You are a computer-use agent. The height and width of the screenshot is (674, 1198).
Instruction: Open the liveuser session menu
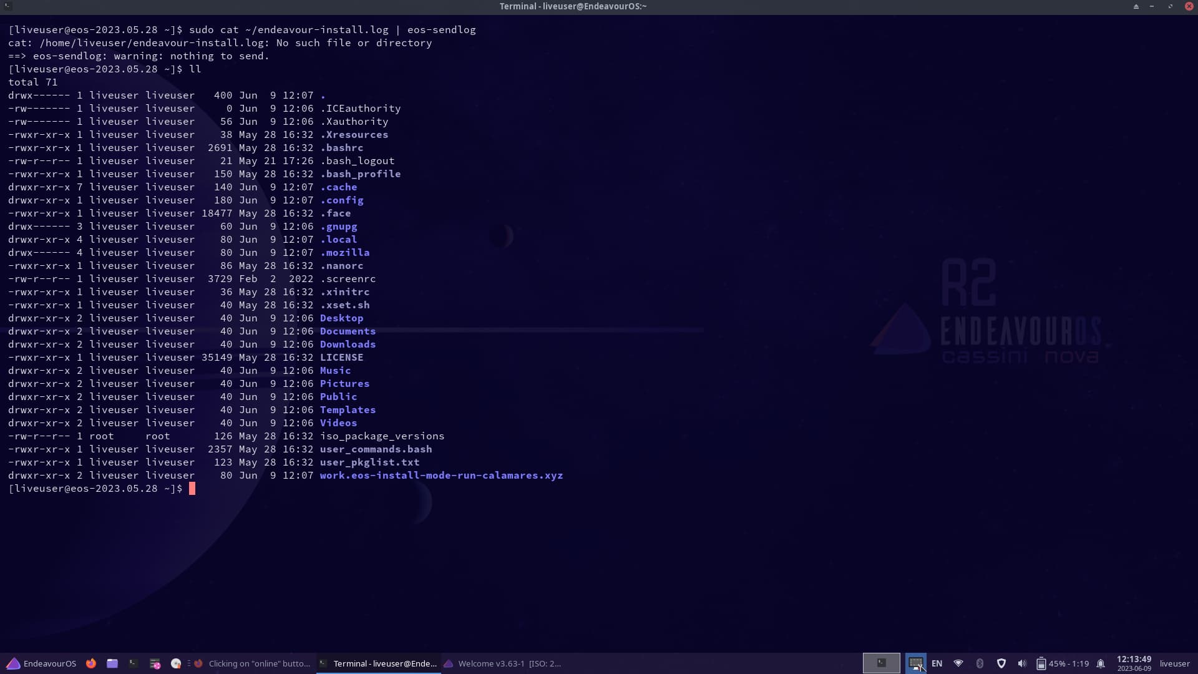(1174, 663)
